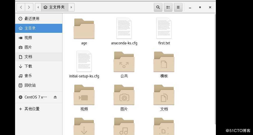Open the hamburger menu button
The width and height of the screenshot is (253, 135).
pyautogui.click(x=178, y=7)
